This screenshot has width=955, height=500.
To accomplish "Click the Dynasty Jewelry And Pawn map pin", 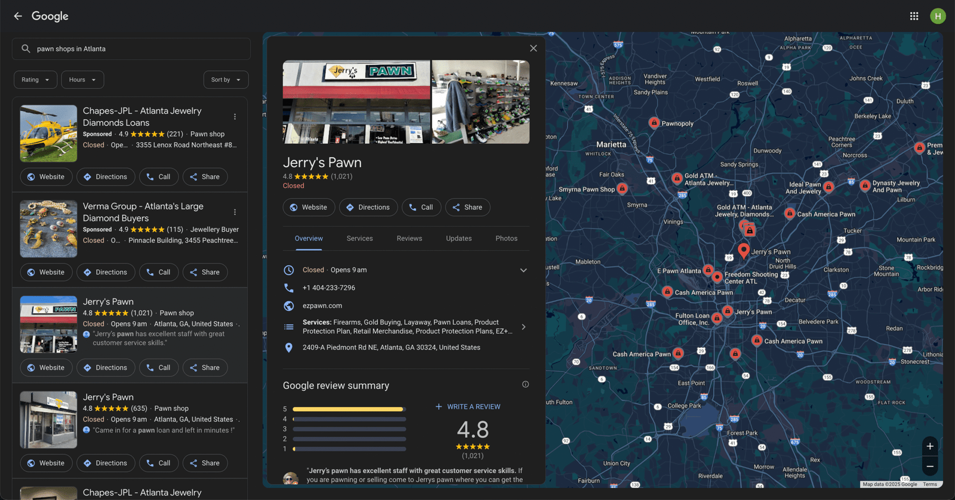I will click(864, 186).
